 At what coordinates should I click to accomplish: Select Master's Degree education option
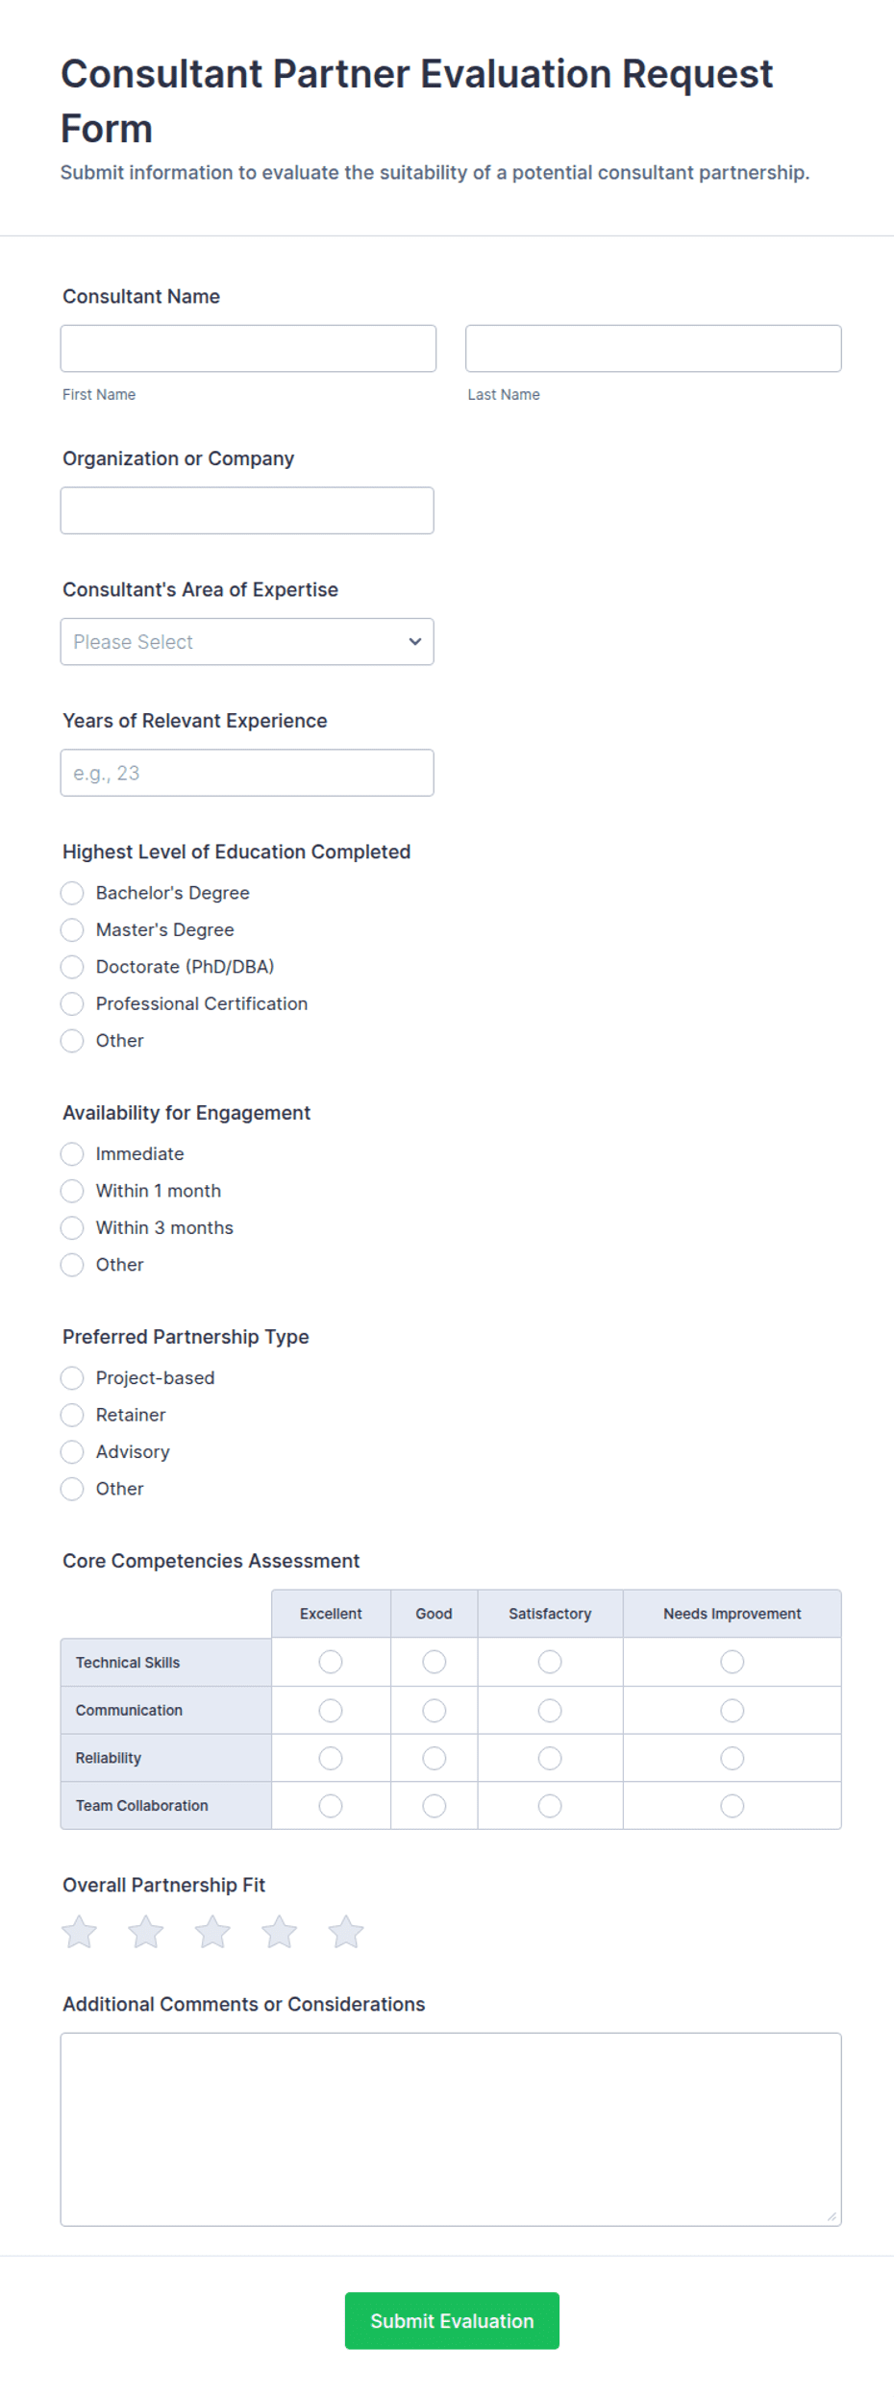tap(72, 929)
